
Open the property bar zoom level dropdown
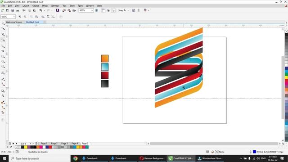pos(14,17)
